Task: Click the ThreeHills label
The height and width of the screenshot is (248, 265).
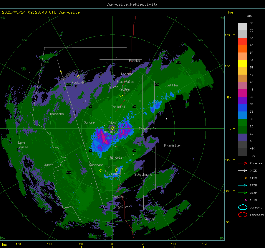Action: [x=148, y=129]
